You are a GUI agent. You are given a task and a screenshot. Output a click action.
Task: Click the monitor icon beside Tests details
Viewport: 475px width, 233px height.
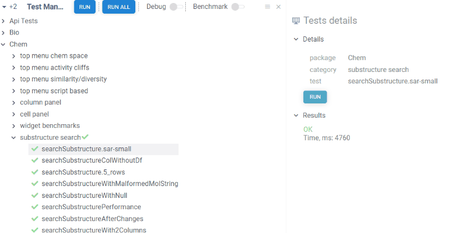pyautogui.click(x=296, y=21)
